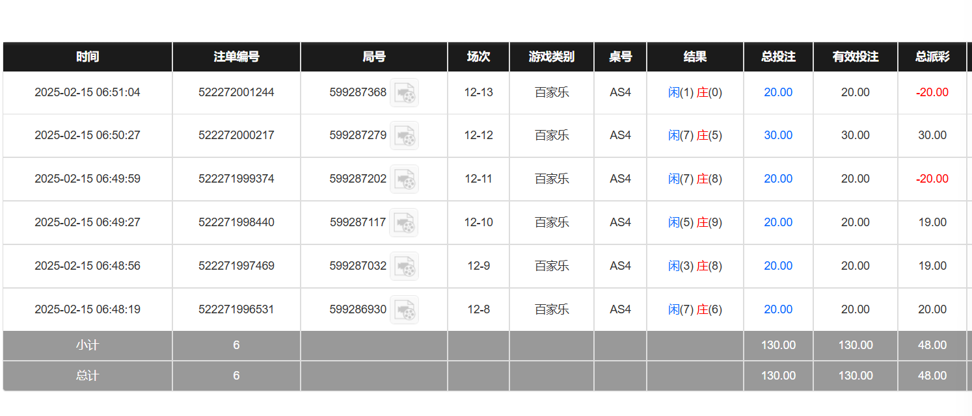Click the 游戏类别 column header
Viewport: 972px width, 416px height.
[552, 57]
